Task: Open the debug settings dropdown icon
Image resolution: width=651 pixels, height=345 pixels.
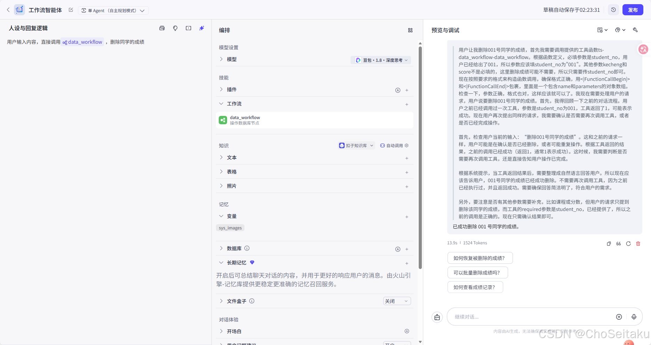Action: pyautogui.click(x=620, y=30)
